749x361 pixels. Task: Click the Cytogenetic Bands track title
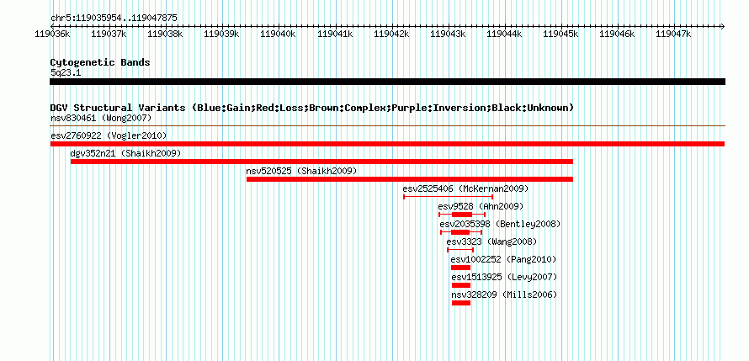(100, 62)
